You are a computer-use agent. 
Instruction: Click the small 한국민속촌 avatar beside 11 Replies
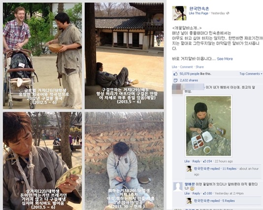pyautogui.click(x=189, y=169)
